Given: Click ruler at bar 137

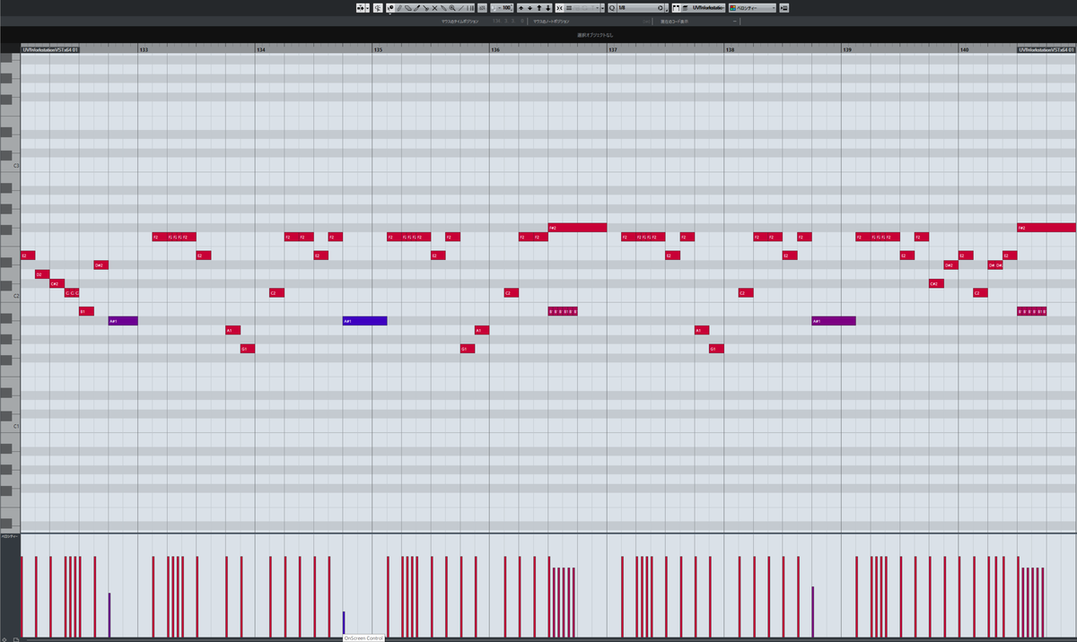Looking at the screenshot, I should [x=613, y=49].
